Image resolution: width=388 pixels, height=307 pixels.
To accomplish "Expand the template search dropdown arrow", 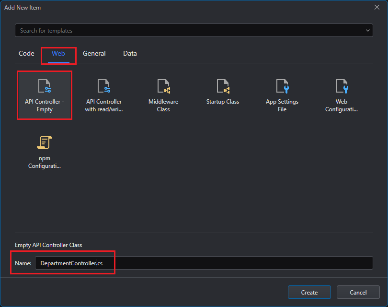I will (x=368, y=30).
